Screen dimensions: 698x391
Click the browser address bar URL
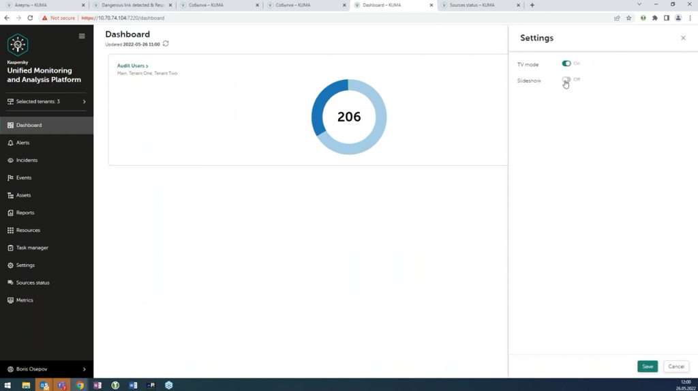[x=123, y=18]
